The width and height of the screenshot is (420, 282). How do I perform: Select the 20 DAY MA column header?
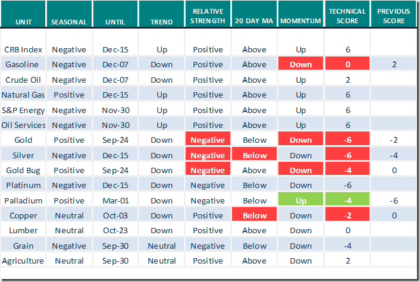254,23
